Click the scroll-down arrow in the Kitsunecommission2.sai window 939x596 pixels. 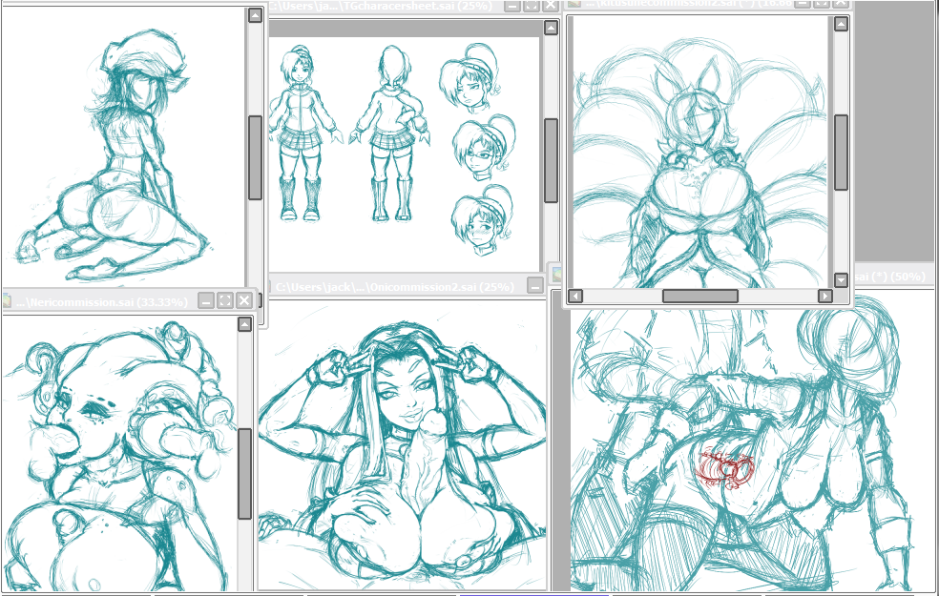[x=841, y=280]
